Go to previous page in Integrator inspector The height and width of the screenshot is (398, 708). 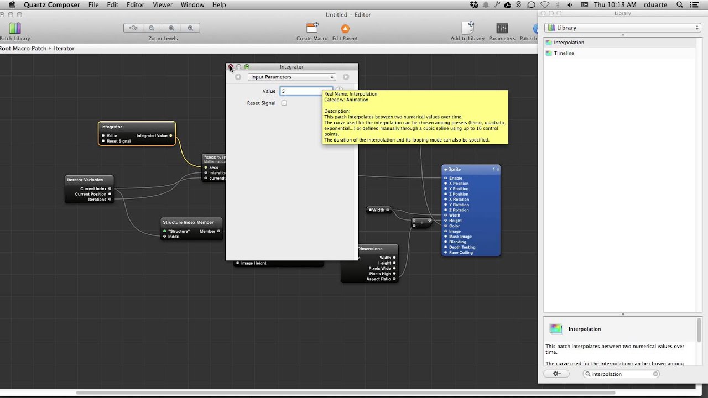238,77
